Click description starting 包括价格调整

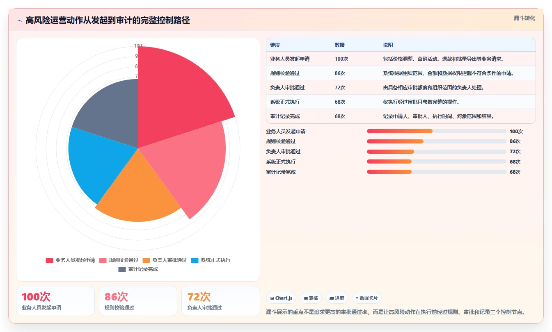coord(444,59)
